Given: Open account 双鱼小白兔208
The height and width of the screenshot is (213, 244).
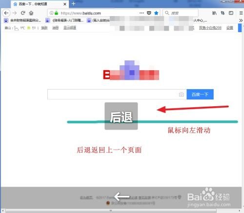Looking at the screenshot, I should [210, 28].
